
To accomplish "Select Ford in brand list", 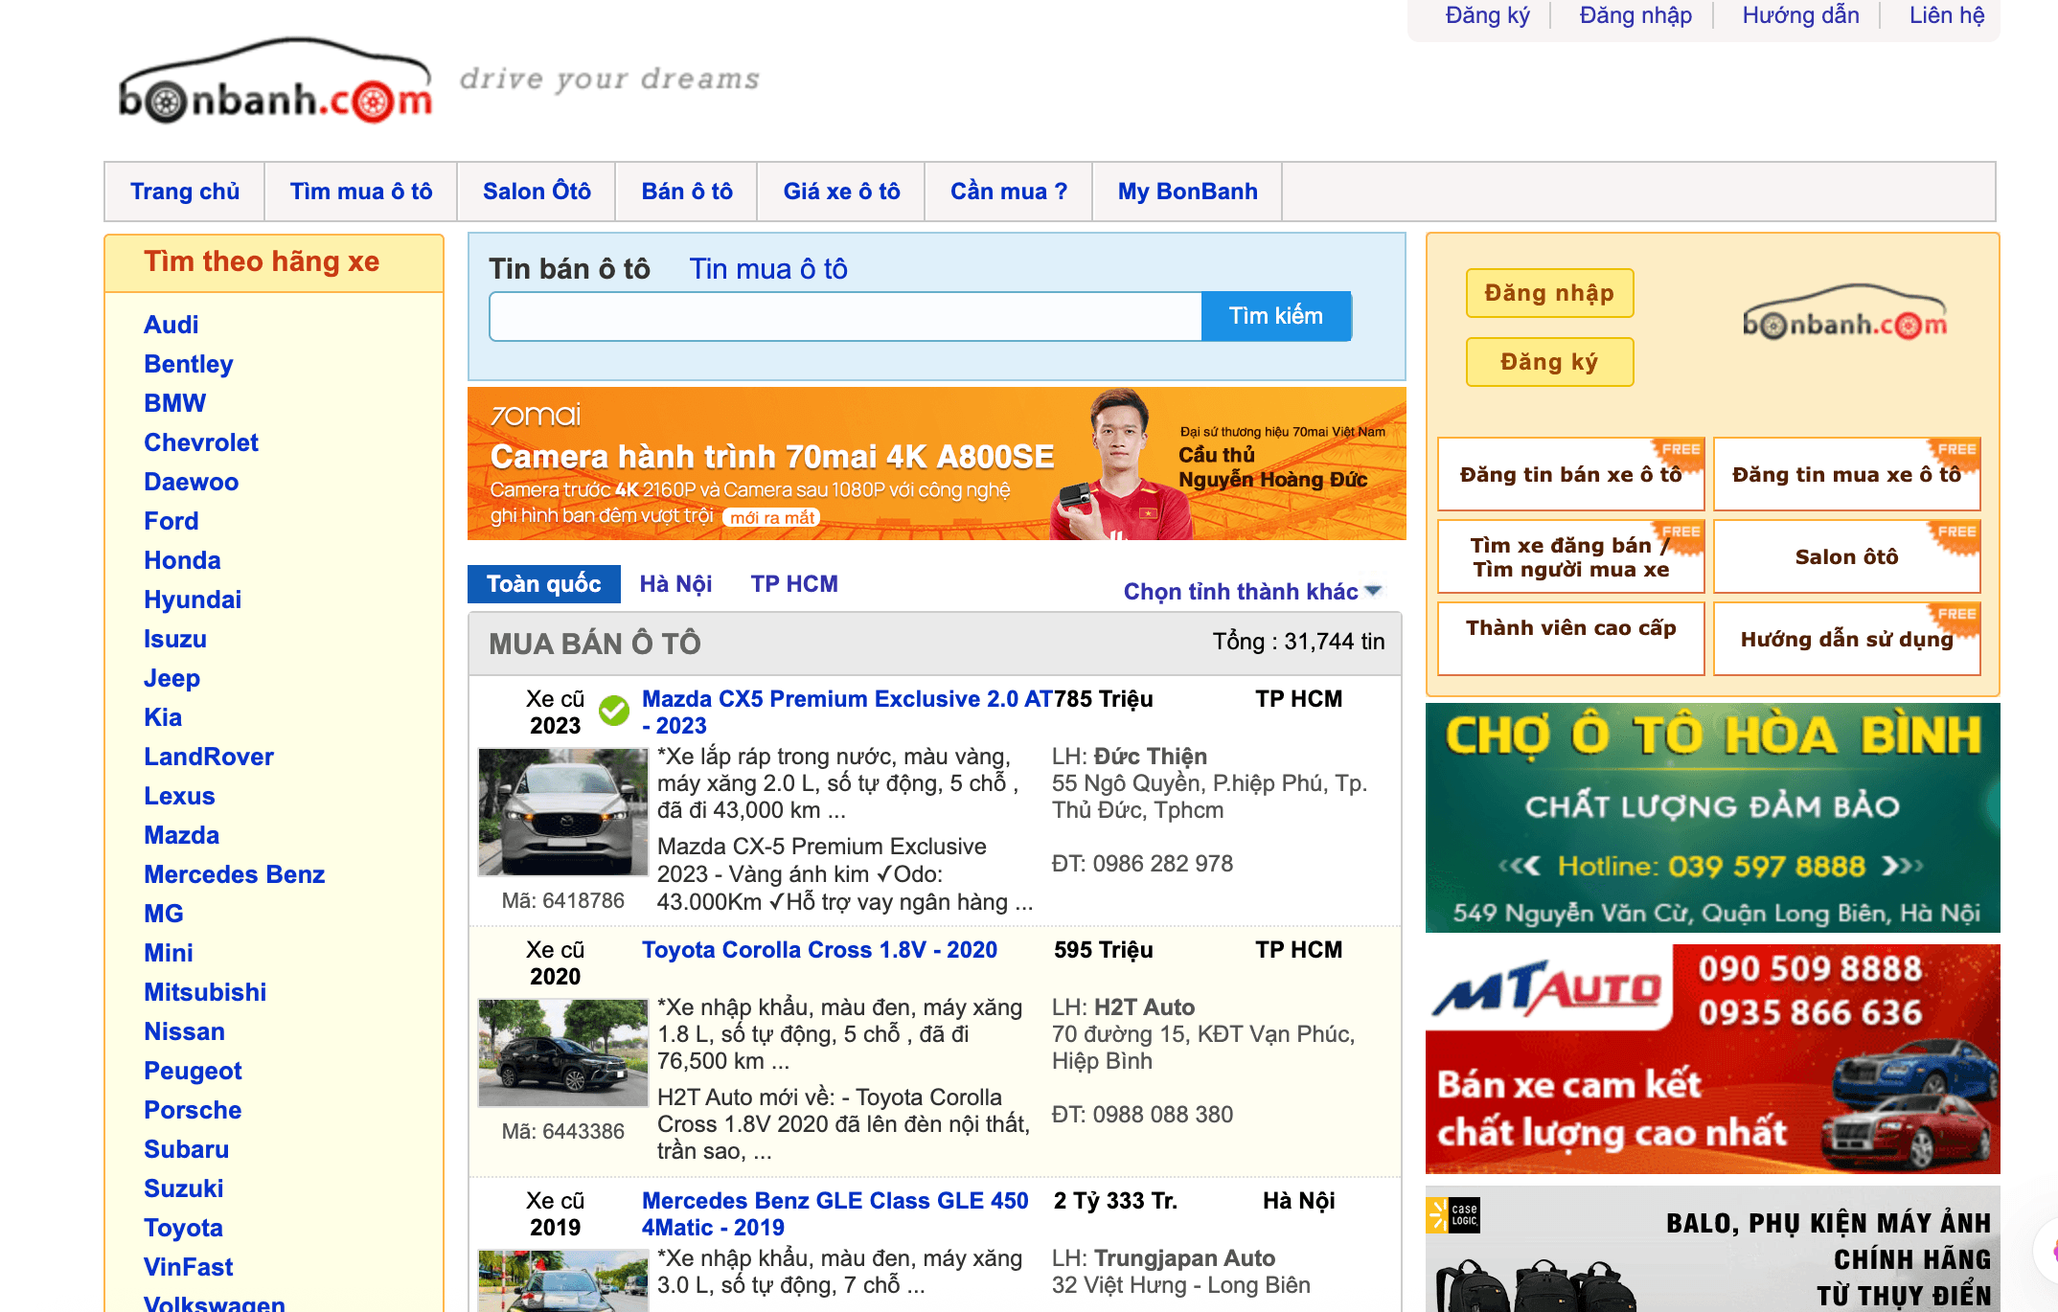I will (x=171, y=521).
